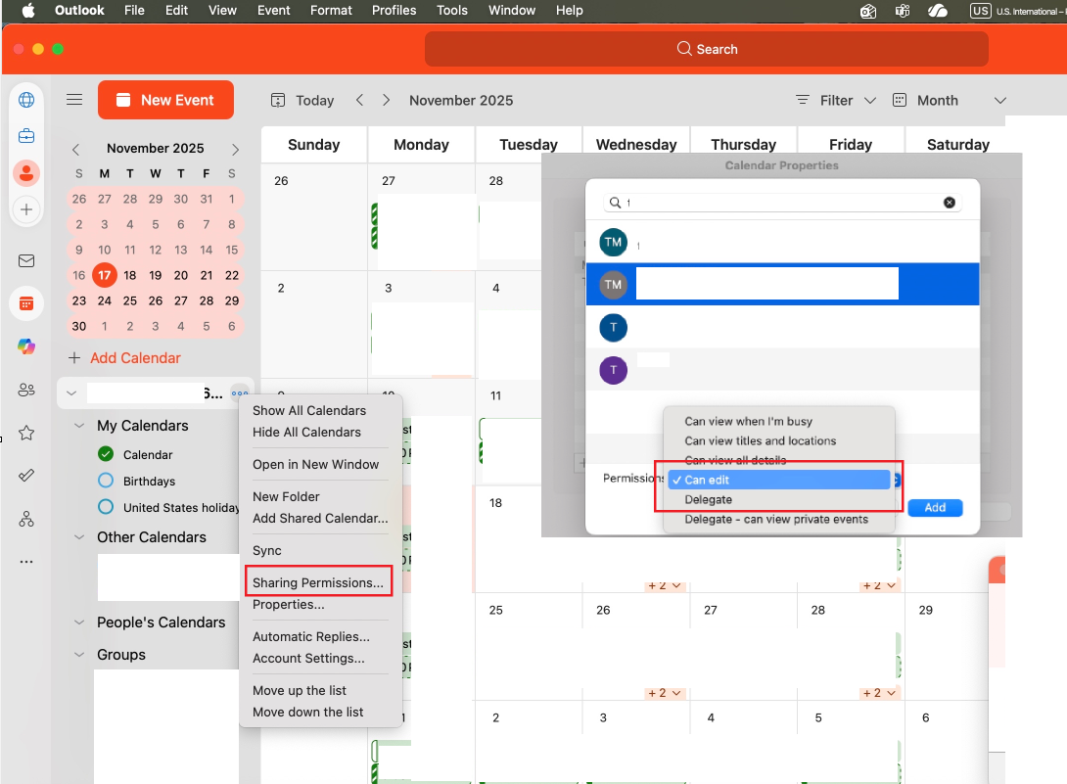Collapse the Other Calendars section
The height and width of the screenshot is (784, 1067).
(79, 537)
